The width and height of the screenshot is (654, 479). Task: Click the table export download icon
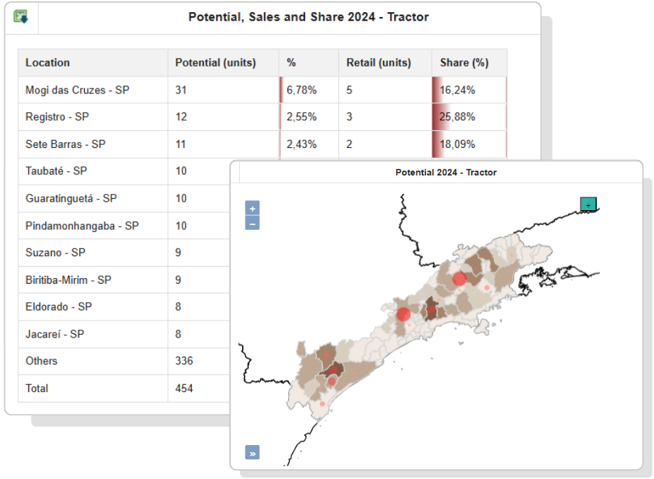[21, 17]
